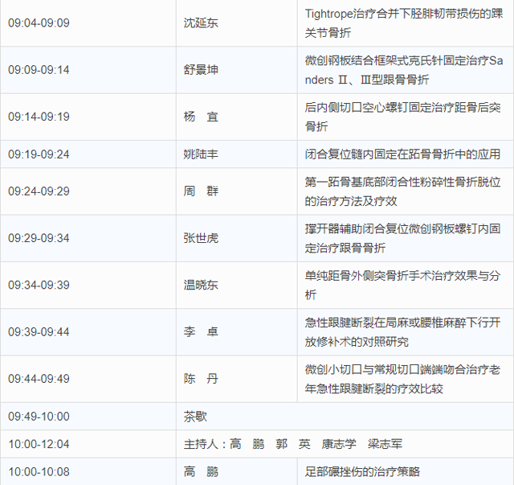
Task: Select the 足部碾挫伤的治疗策略 topic
Action: pyautogui.click(x=362, y=472)
